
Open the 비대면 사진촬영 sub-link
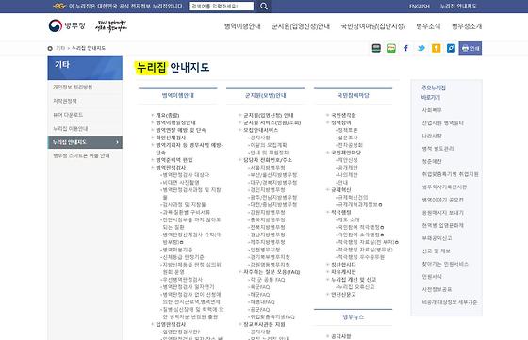180,183
